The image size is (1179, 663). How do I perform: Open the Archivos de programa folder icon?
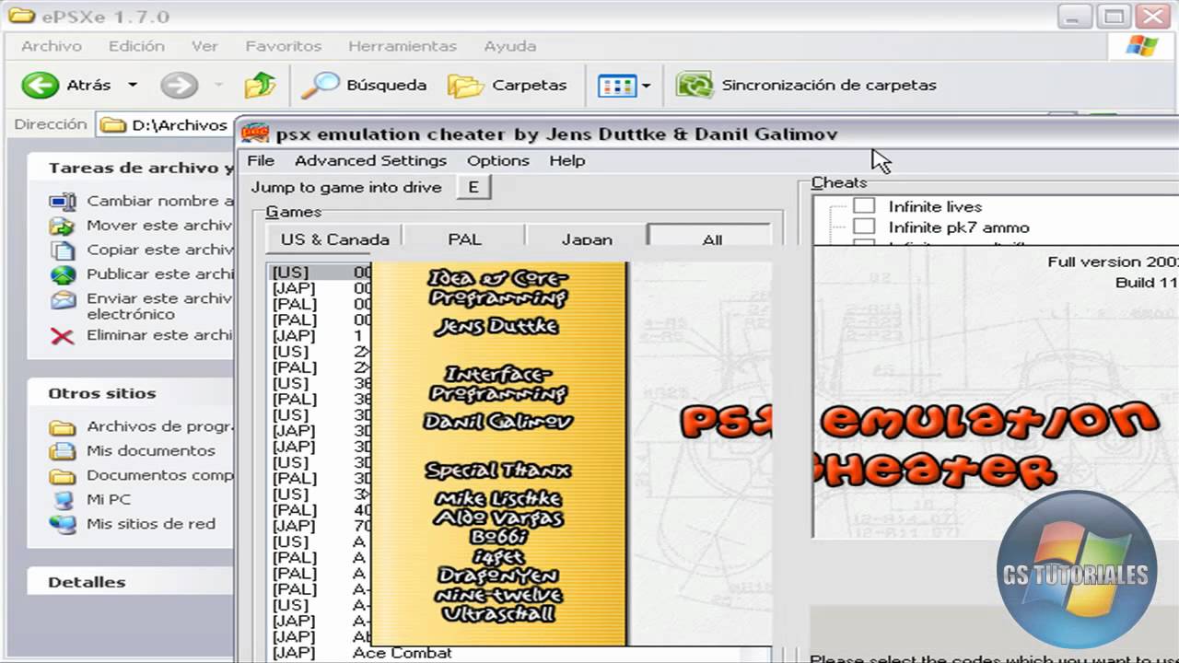click(x=63, y=427)
